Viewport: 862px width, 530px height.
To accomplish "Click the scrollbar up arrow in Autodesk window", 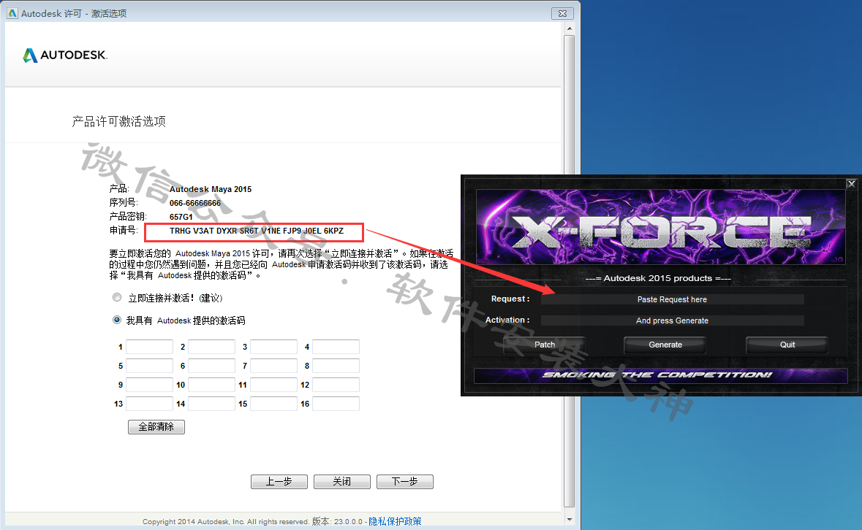I will 570,28.
